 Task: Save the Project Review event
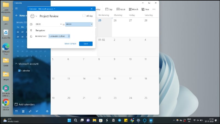coord(86,44)
